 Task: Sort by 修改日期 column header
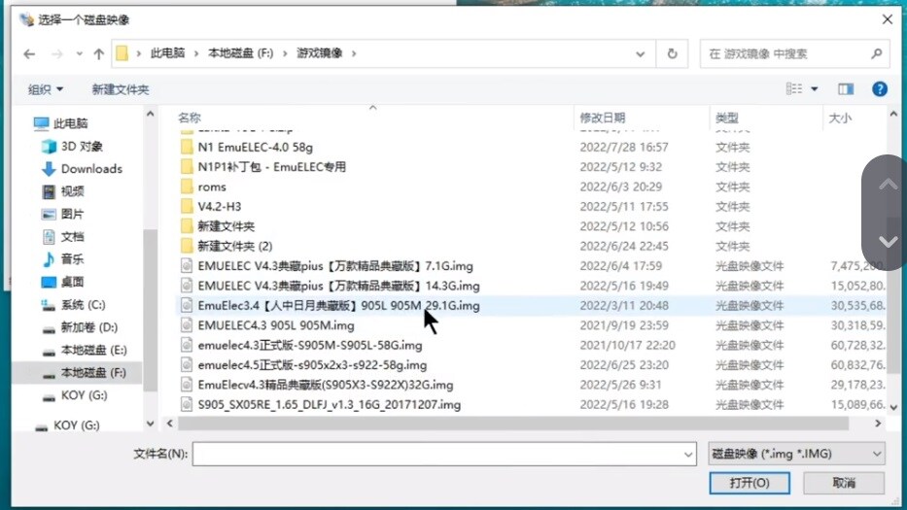602,118
